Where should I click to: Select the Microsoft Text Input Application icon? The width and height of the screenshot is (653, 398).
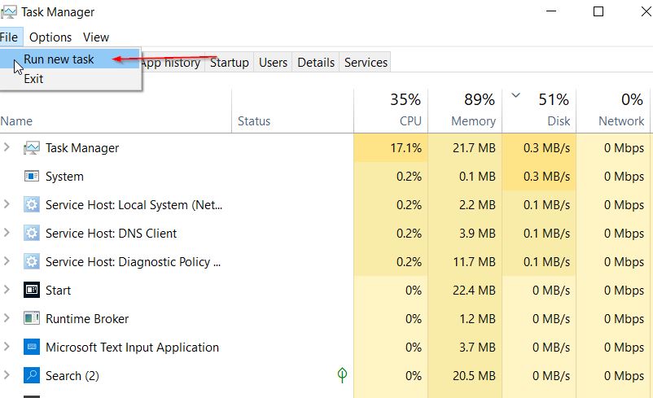pos(32,347)
